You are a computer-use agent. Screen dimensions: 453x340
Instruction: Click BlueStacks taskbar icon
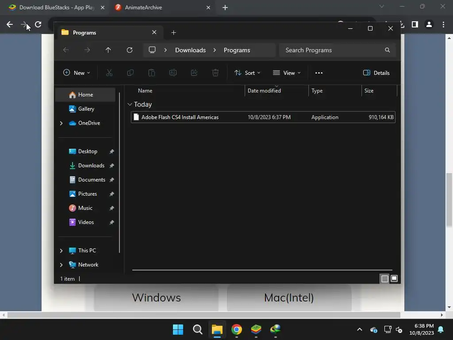tap(256, 329)
